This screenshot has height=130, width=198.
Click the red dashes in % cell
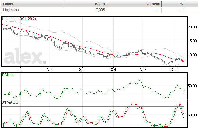(181, 10)
